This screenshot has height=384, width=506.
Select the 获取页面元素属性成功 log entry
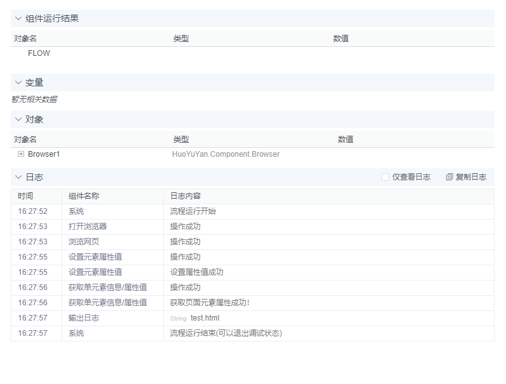point(210,303)
